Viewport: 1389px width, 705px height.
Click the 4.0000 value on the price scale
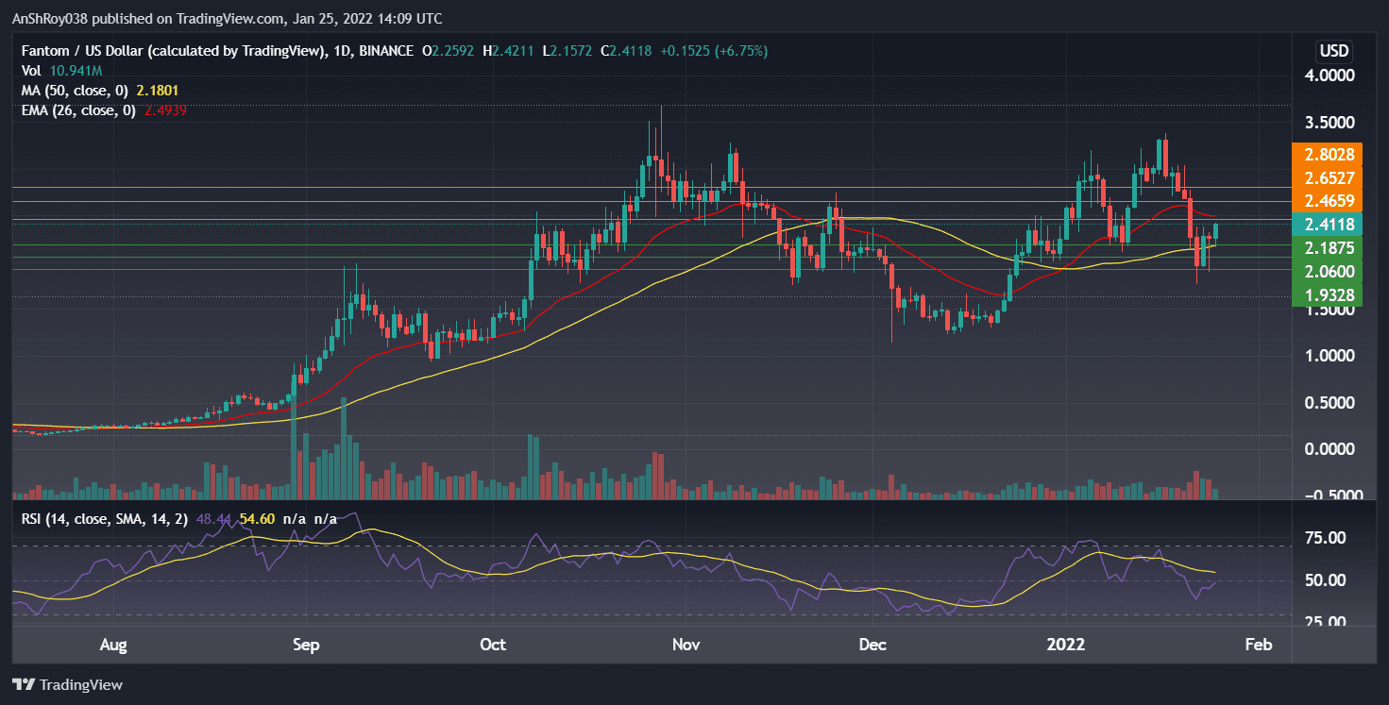[x=1330, y=76]
